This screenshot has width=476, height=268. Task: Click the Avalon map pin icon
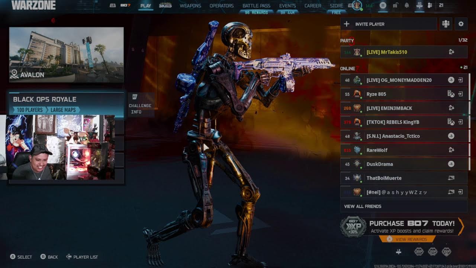coord(14,74)
